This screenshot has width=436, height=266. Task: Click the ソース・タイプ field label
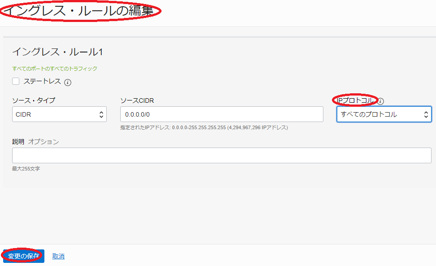pos(34,100)
